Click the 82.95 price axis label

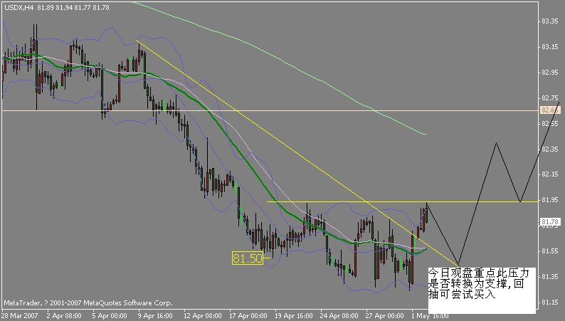tap(550, 73)
